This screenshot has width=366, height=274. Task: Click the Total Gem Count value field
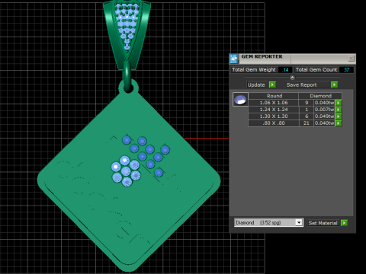(x=346, y=70)
